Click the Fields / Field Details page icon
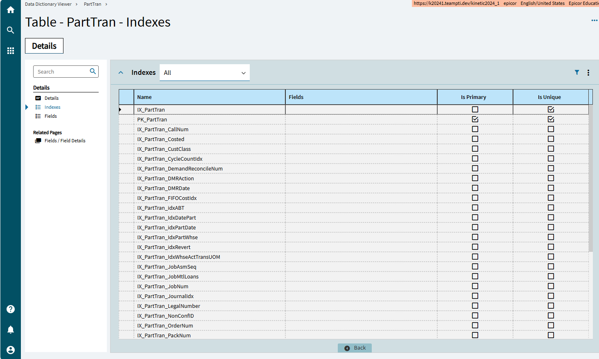 pyautogui.click(x=38, y=141)
